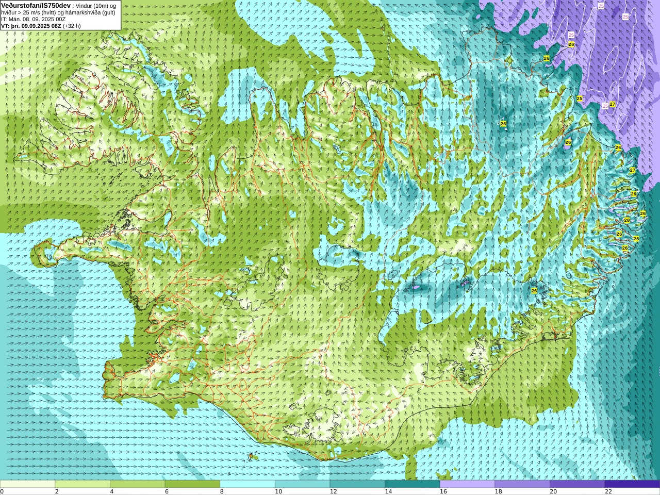Click the number 0 on the color scale

coord(2,491)
